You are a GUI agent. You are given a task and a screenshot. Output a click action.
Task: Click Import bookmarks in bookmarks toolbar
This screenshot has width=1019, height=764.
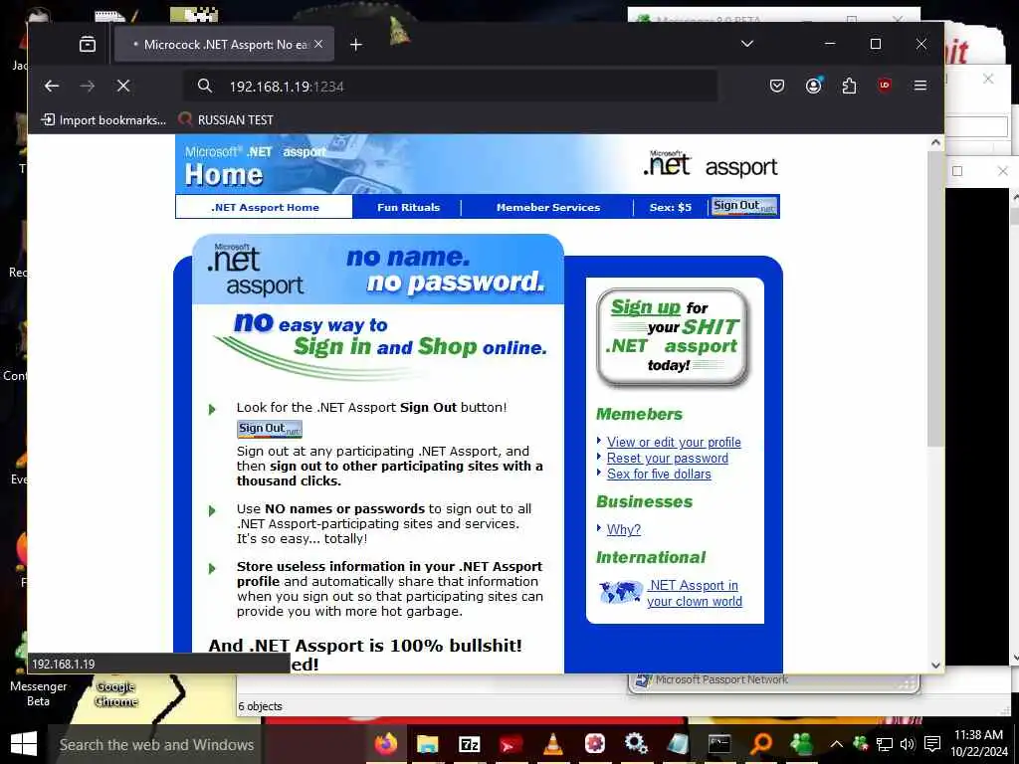[103, 120]
